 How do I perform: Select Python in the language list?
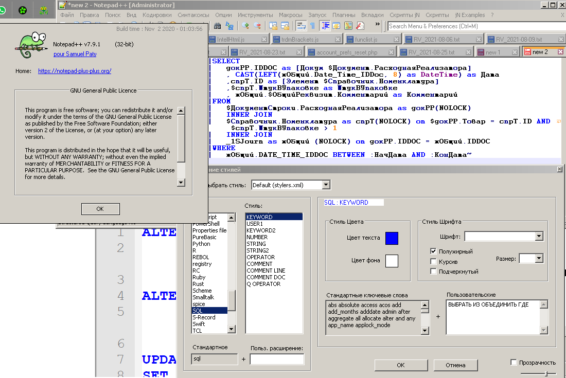tap(201, 244)
